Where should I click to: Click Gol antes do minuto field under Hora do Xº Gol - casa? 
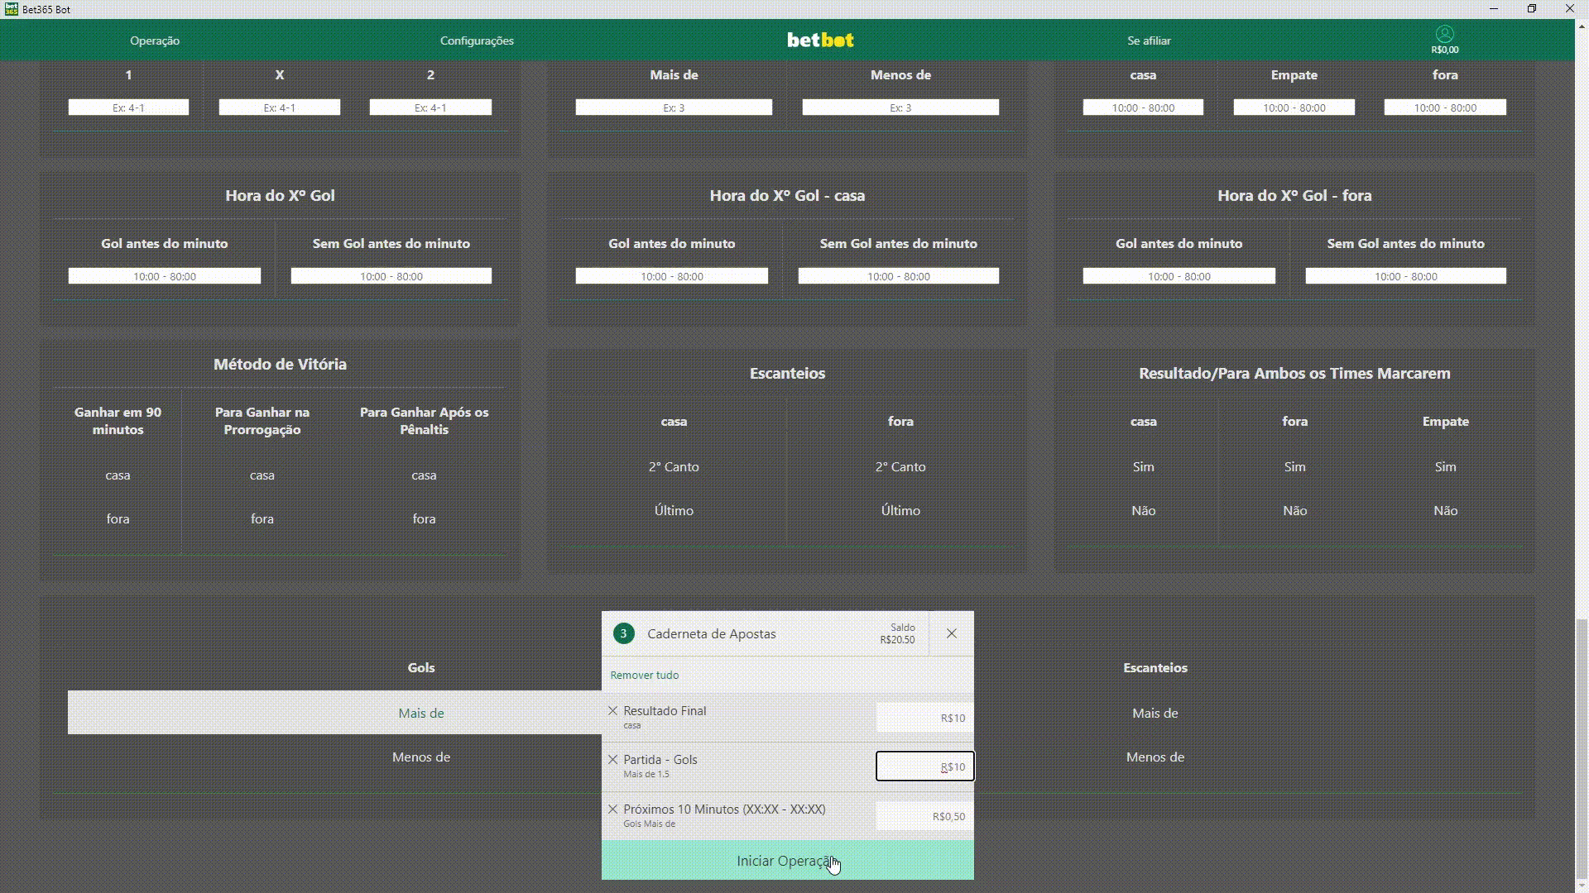click(671, 276)
